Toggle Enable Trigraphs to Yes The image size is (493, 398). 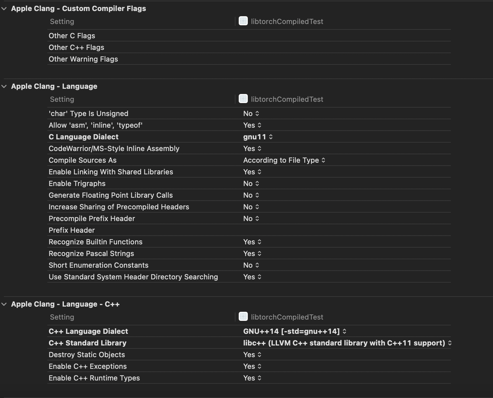click(x=251, y=183)
